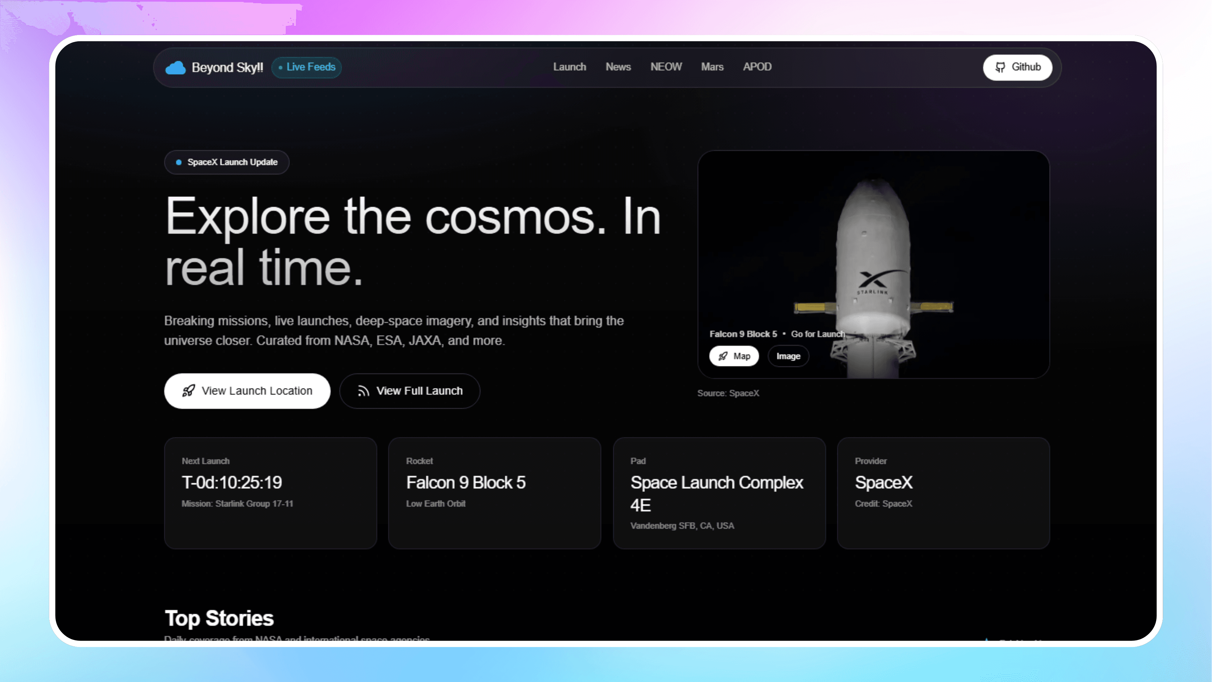1212x682 pixels.
Task: Click the dot in Live Feeds badge
Action: tap(280, 67)
